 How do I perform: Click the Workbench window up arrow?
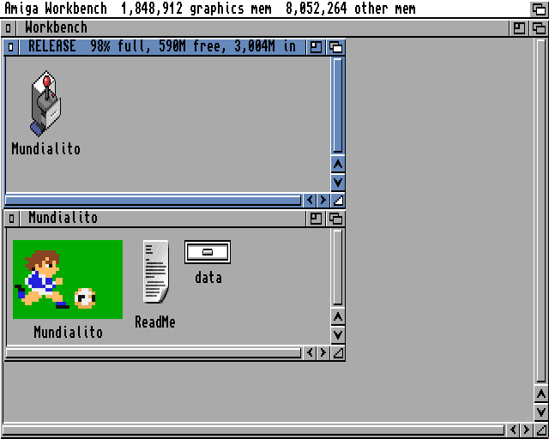541,394
